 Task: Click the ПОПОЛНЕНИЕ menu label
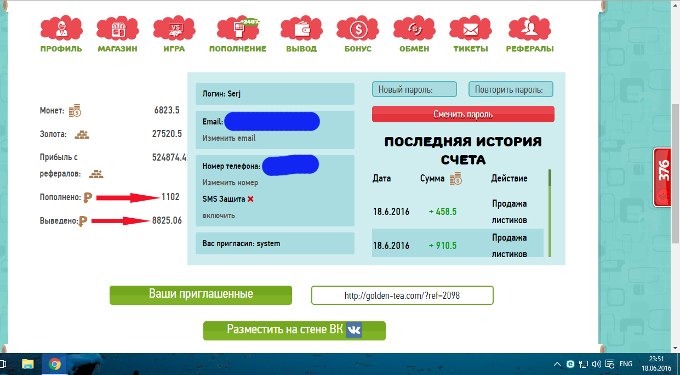(x=238, y=49)
